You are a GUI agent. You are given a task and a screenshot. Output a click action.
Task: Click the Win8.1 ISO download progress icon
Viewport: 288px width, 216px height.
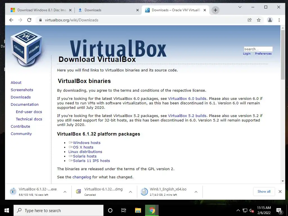coord(144,192)
